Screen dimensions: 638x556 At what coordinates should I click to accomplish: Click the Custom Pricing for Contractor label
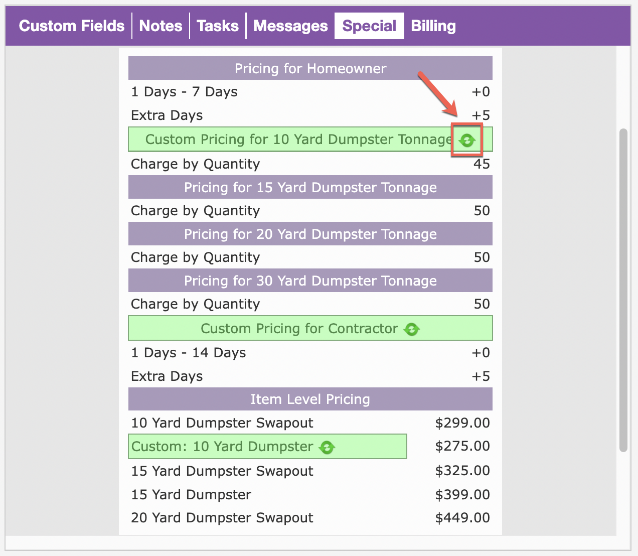pyautogui.click(x=299, y=329)
